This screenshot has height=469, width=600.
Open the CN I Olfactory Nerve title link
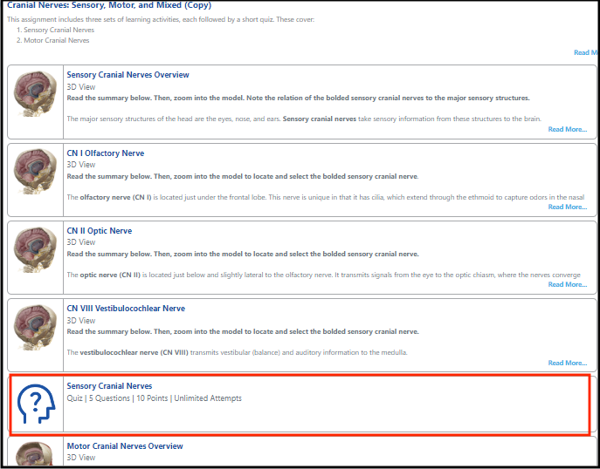(106, 153)
